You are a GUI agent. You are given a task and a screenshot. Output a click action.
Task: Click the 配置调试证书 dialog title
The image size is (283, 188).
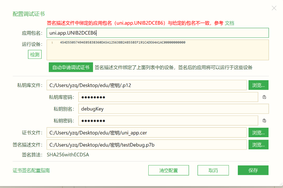[x=29, y=14]
